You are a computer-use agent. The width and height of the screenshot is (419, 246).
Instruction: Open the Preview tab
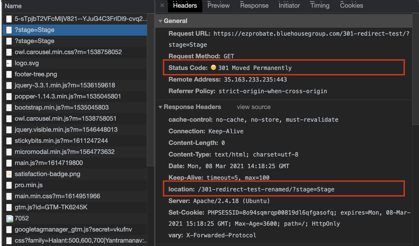(x=218, y=6)
